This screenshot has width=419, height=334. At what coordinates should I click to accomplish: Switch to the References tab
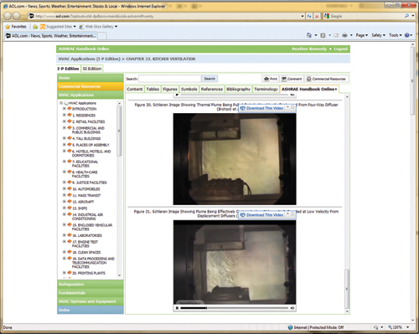pyautogui.click(x=212, y=89)
